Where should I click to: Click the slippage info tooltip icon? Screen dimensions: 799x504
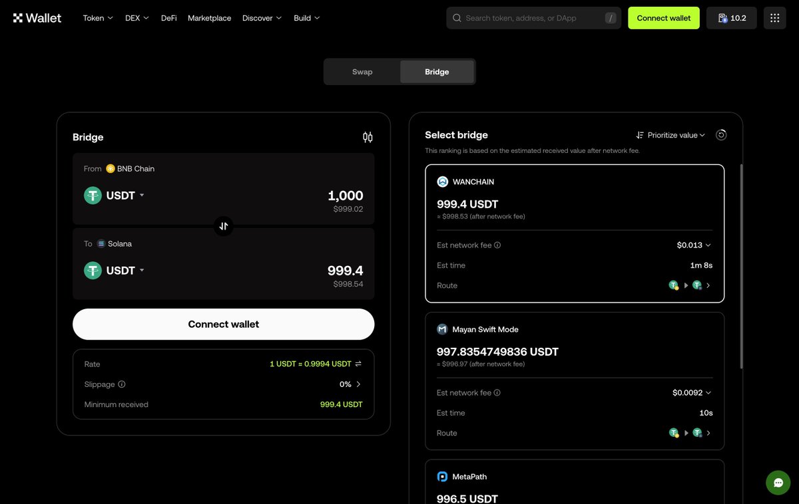pos(120,384)
